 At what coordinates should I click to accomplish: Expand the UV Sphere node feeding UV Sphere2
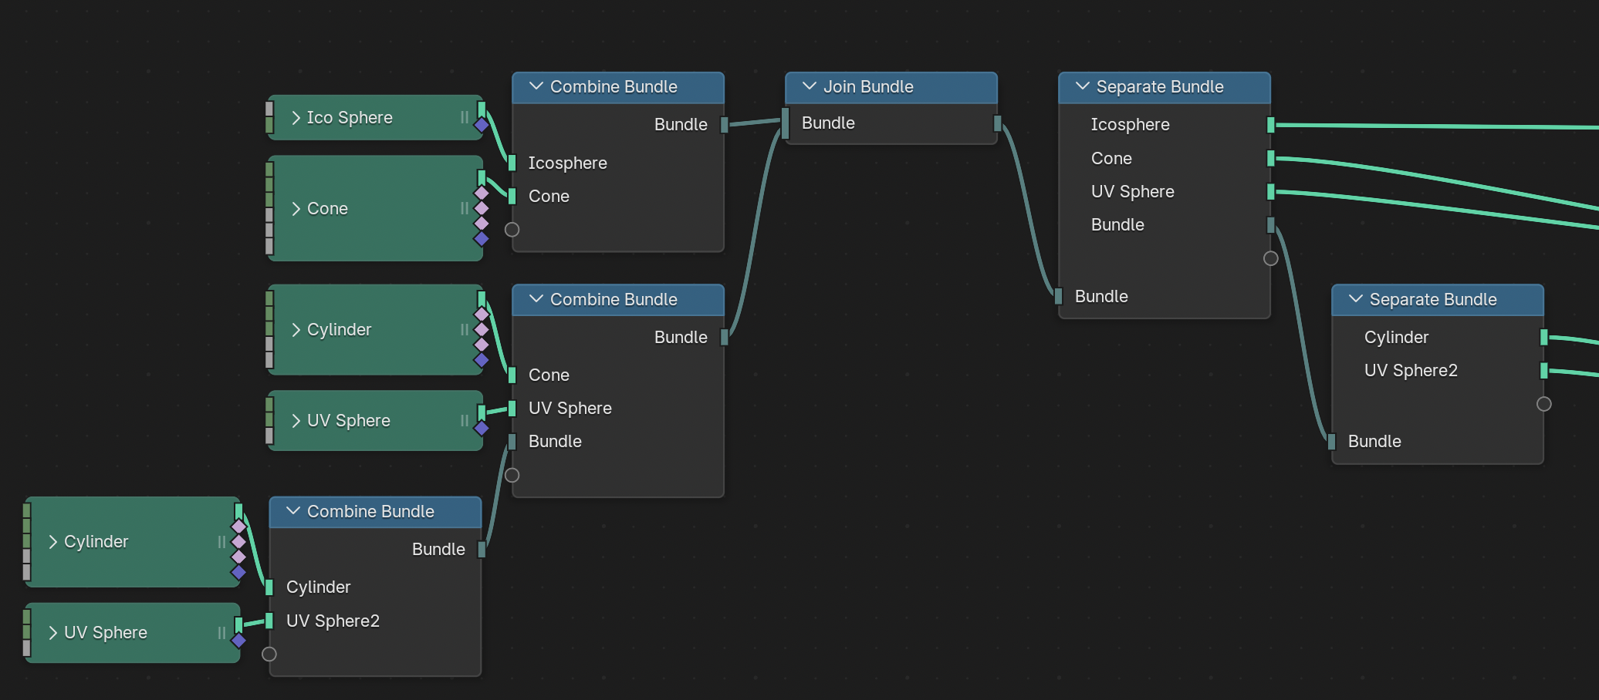52,633
